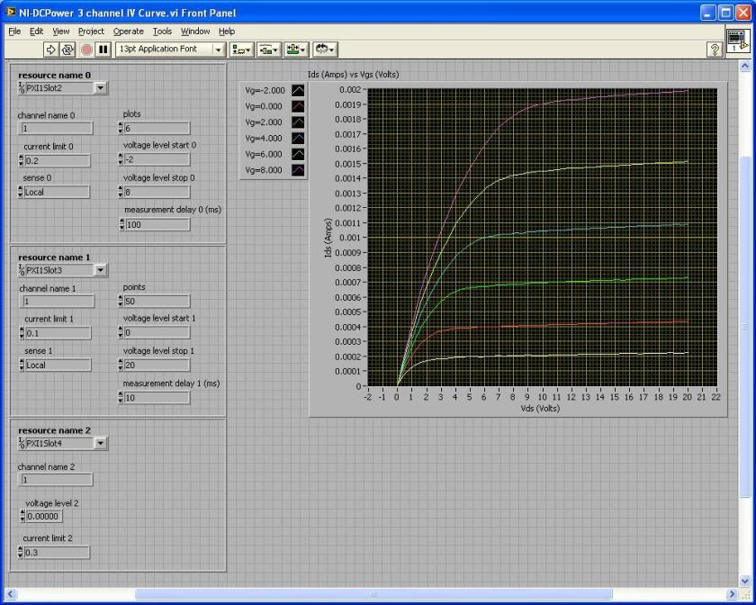Image resolution: width=756 pixels, height=605 pixels.
Task: Click the Run arrow button
Action: pyautogui.click(x=51, y=50)
